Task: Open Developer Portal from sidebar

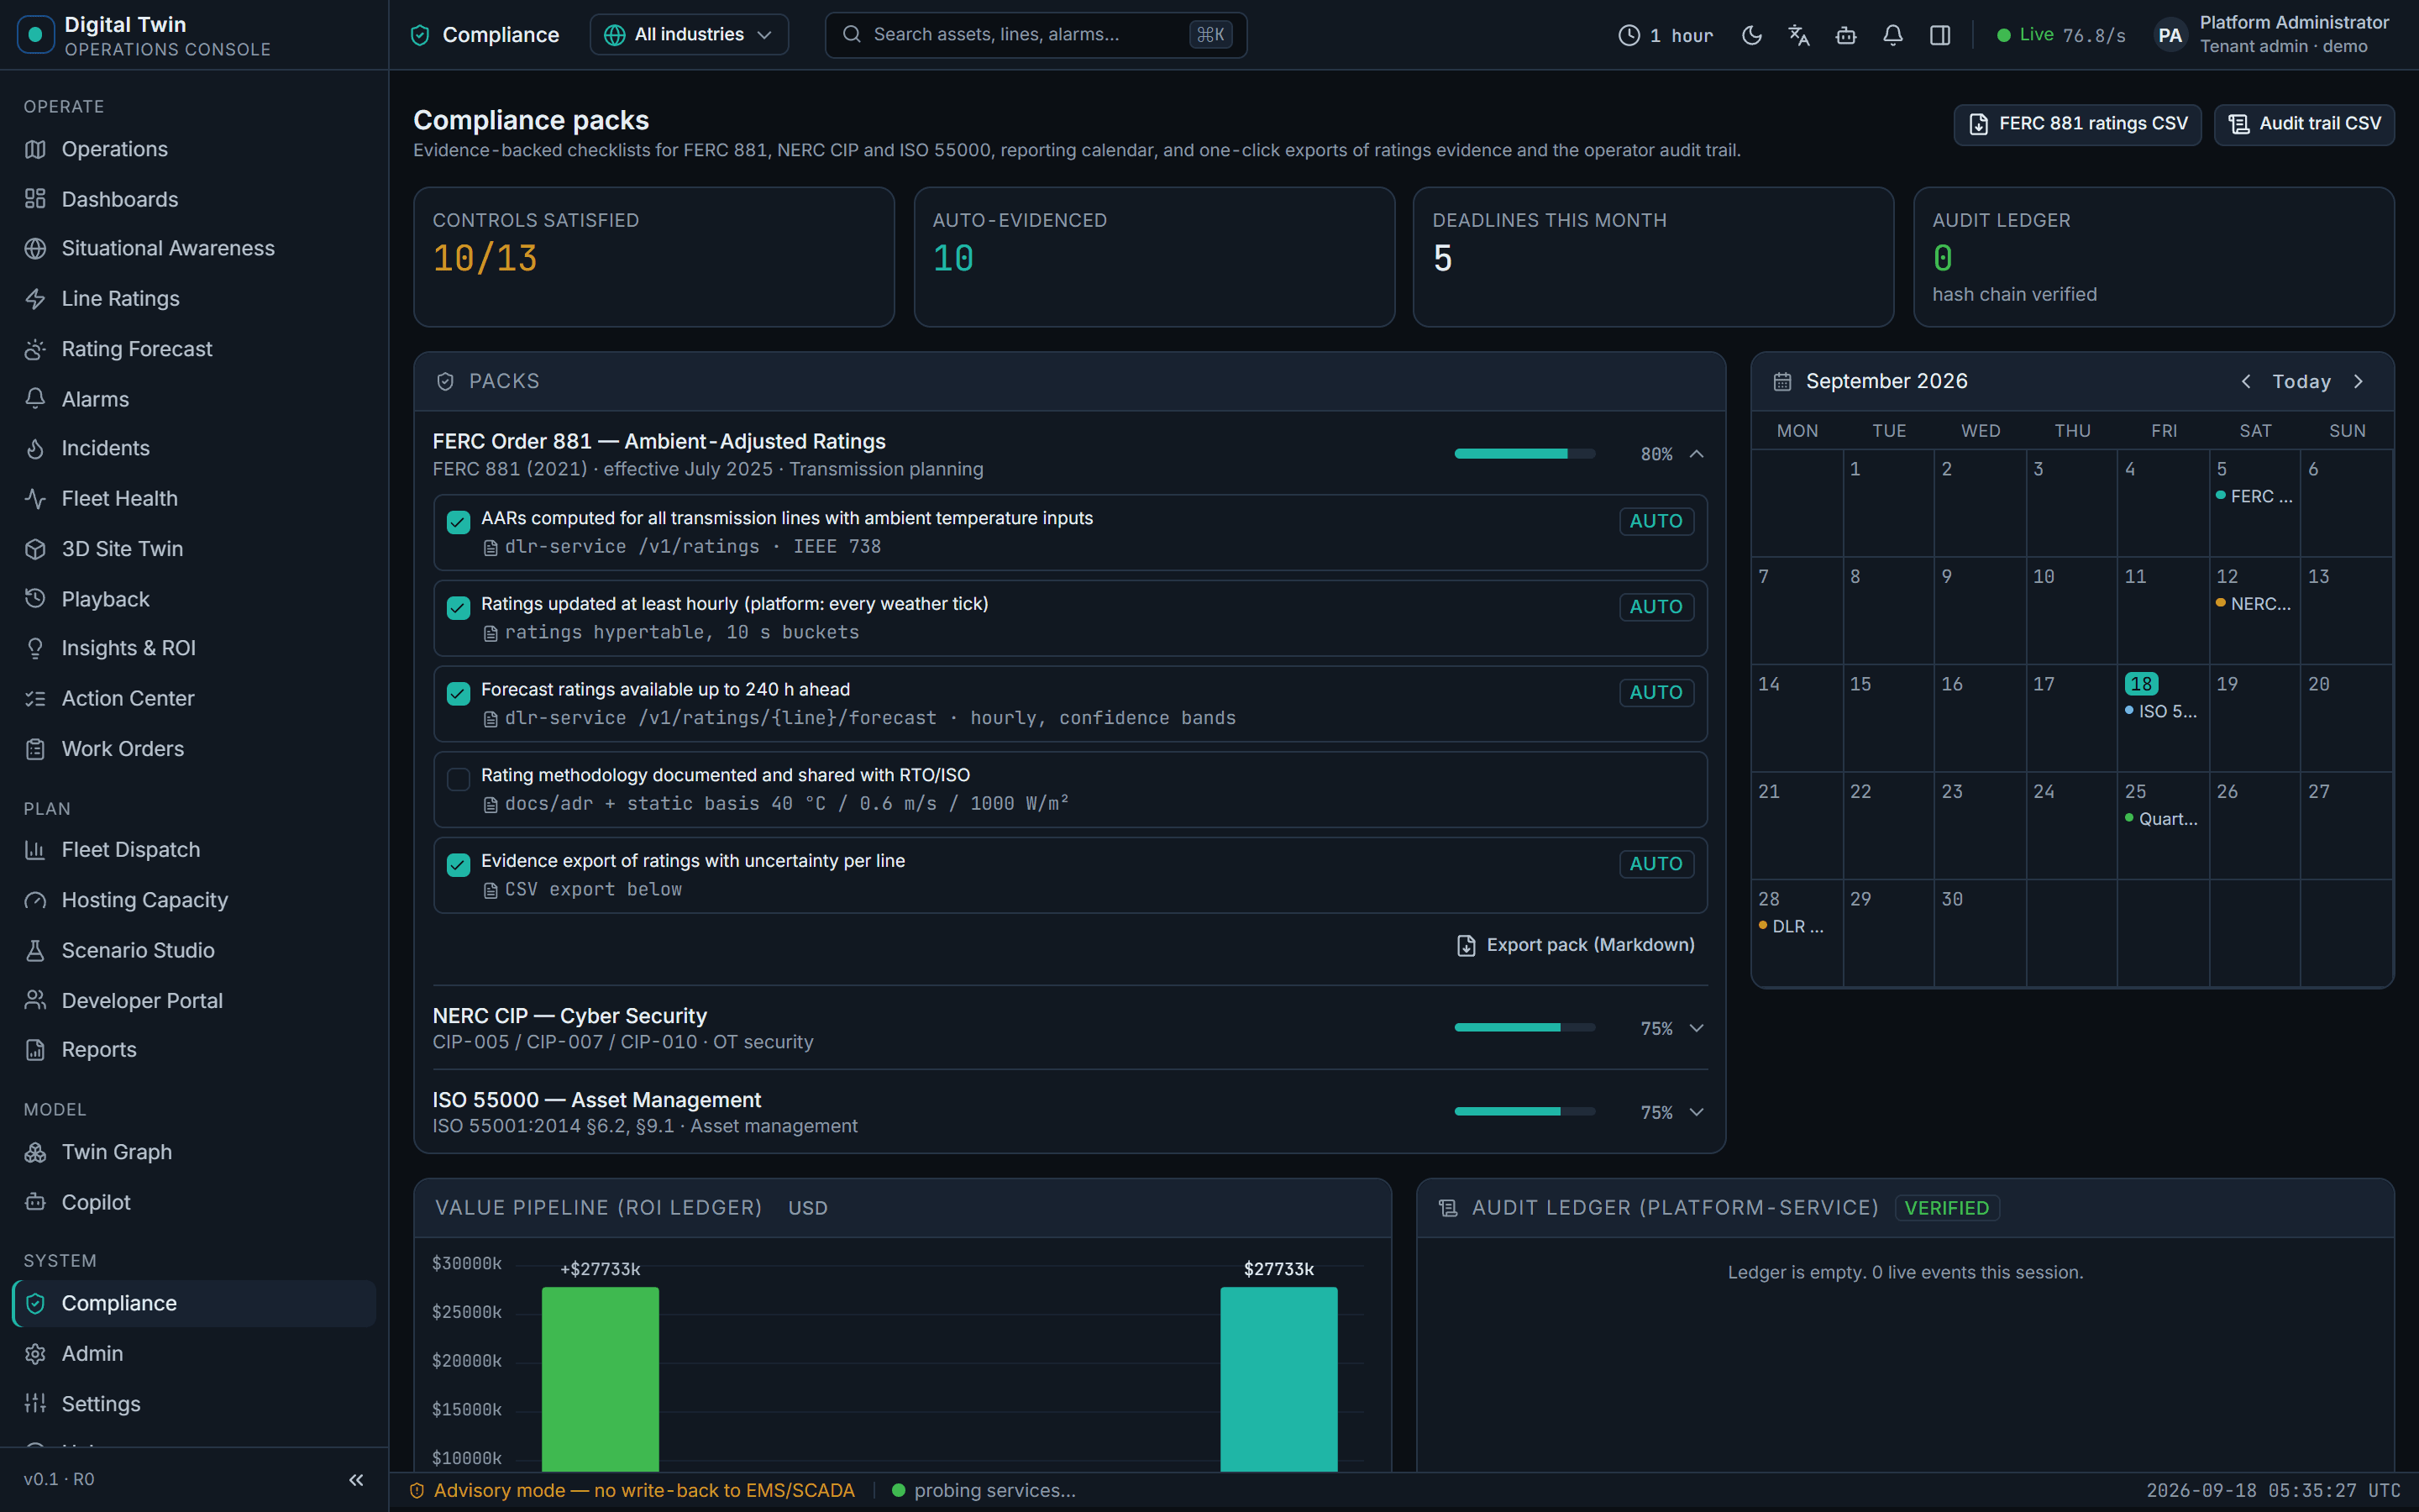Action: (x=194, y=1000)
